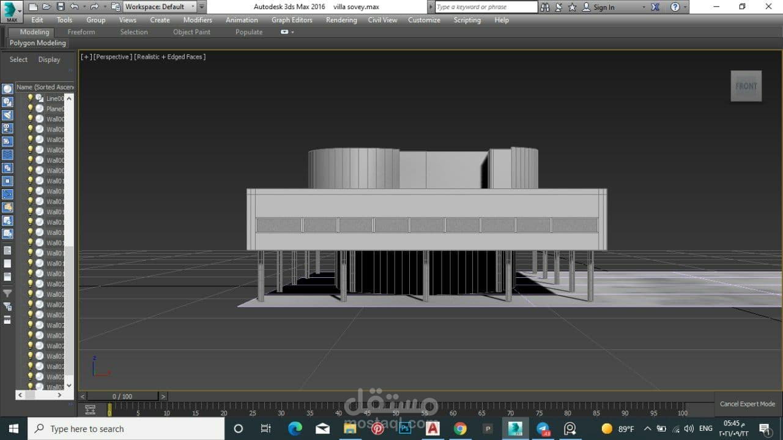Click the Undo Scene Operation icon
Screen dimensions: 783x440
point(75,7)
